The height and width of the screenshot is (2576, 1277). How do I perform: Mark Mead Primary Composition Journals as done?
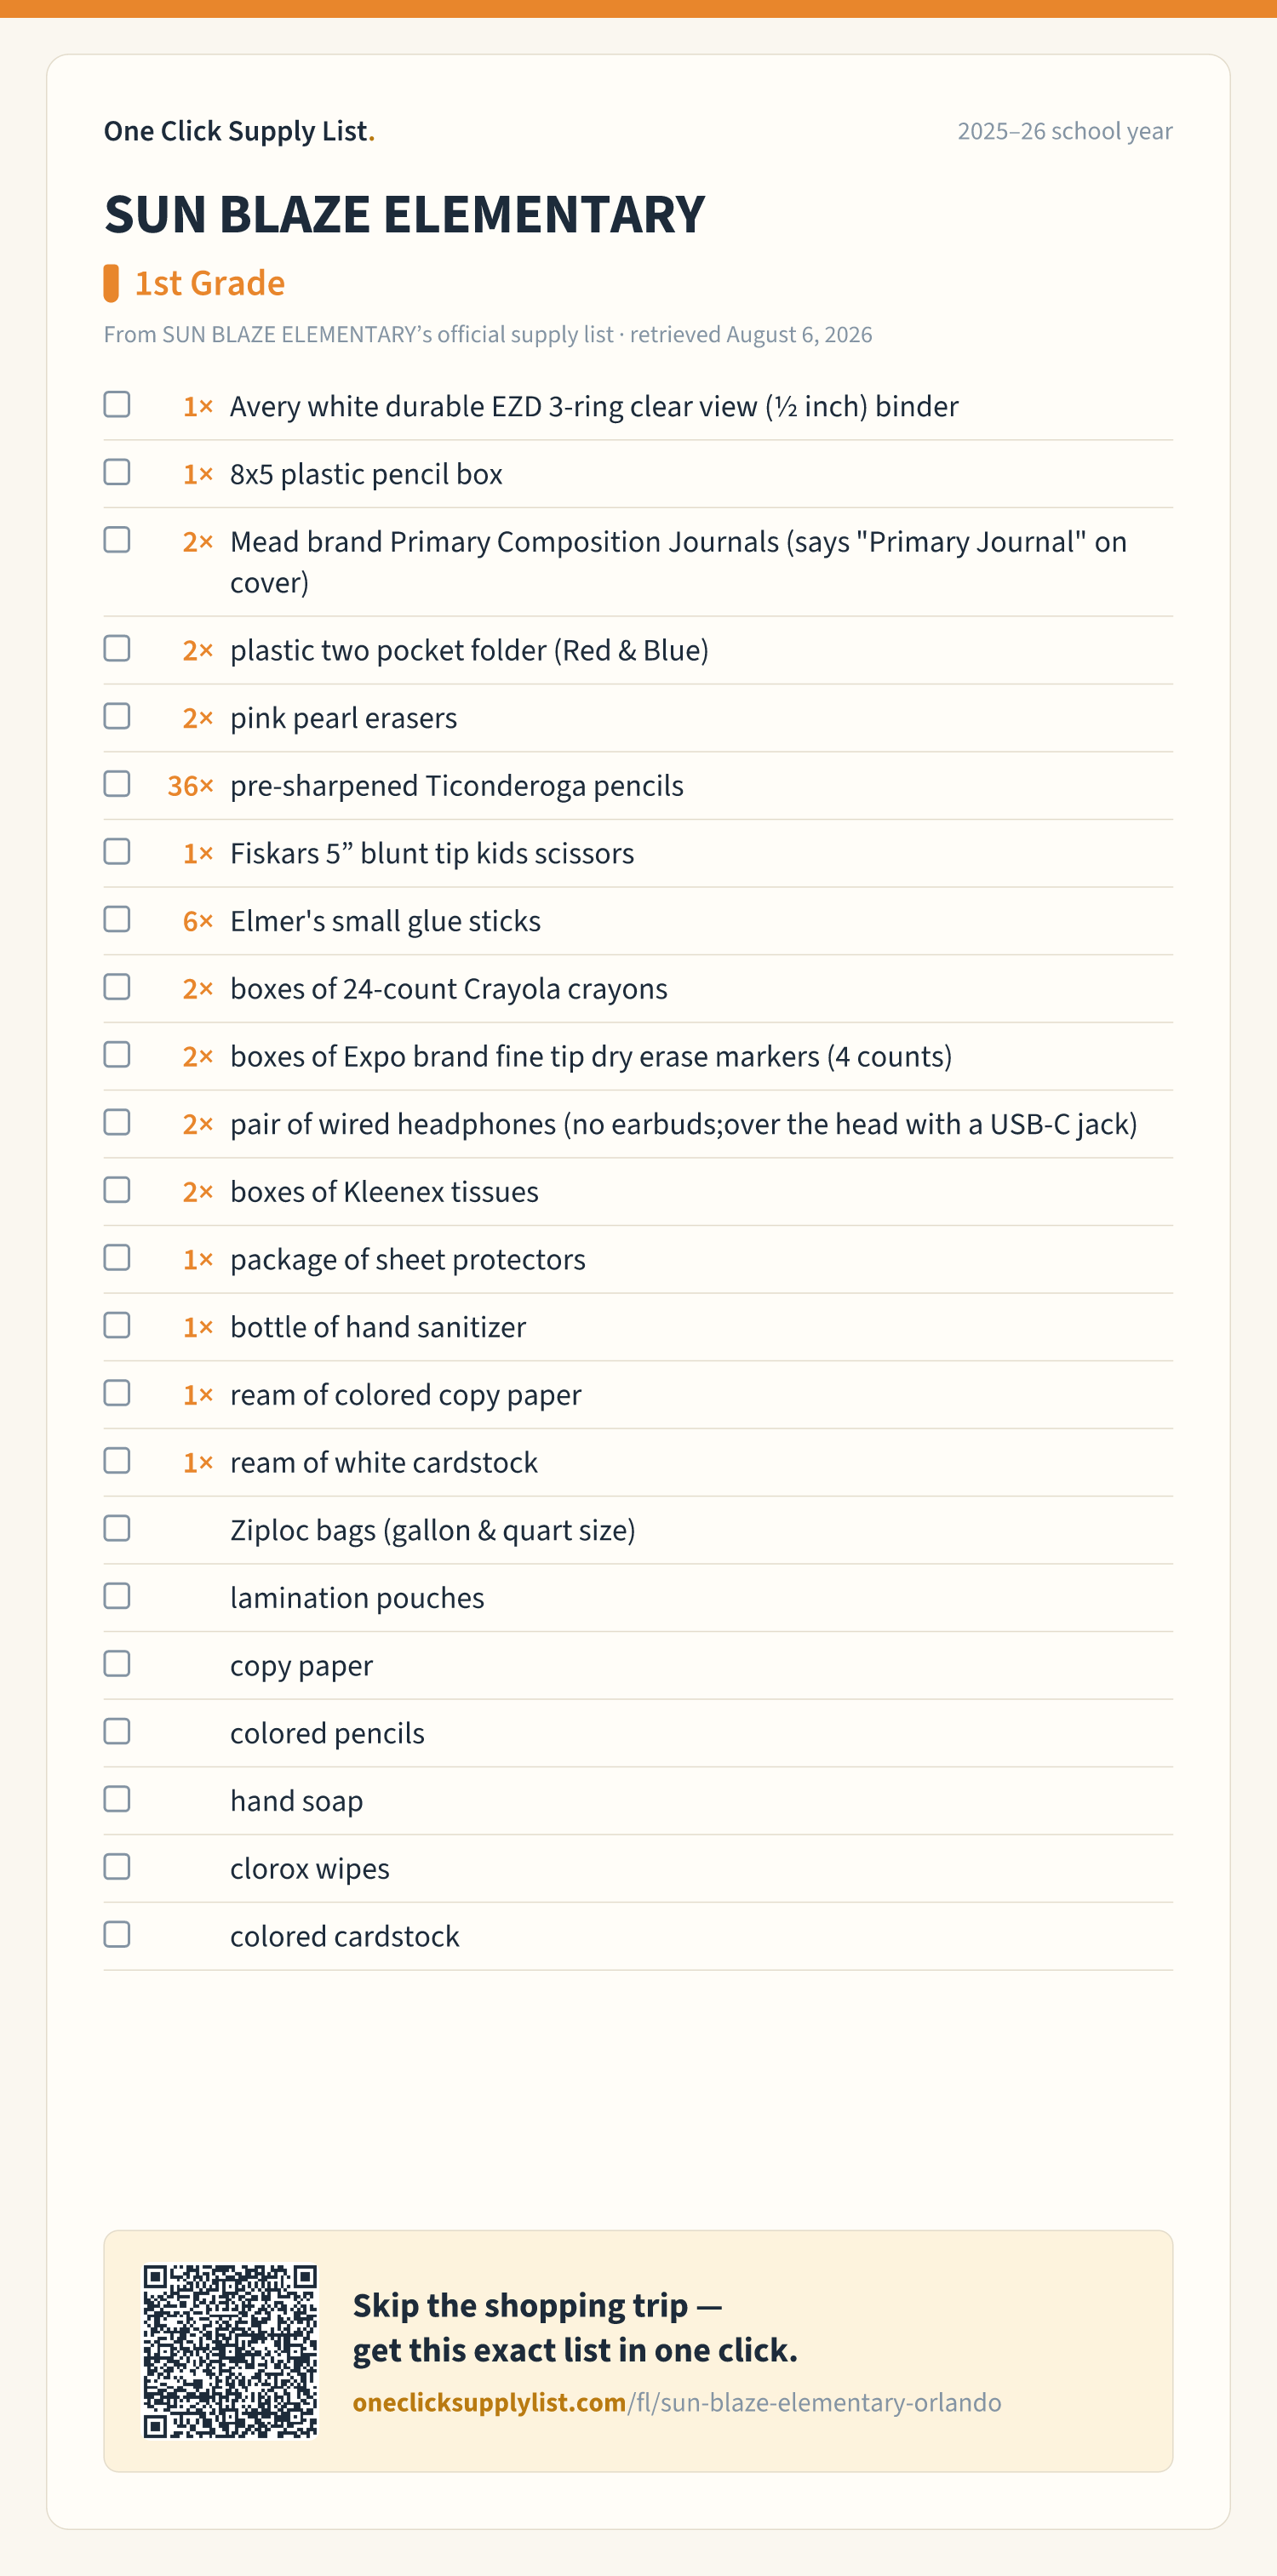pos(117,540)
